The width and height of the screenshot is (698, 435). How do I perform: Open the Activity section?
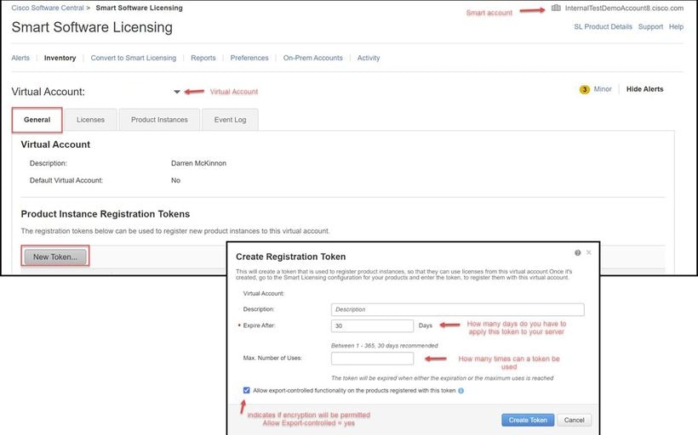point(369,58)
